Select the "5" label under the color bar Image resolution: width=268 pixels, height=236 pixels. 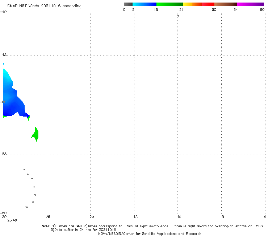point(133,9)
